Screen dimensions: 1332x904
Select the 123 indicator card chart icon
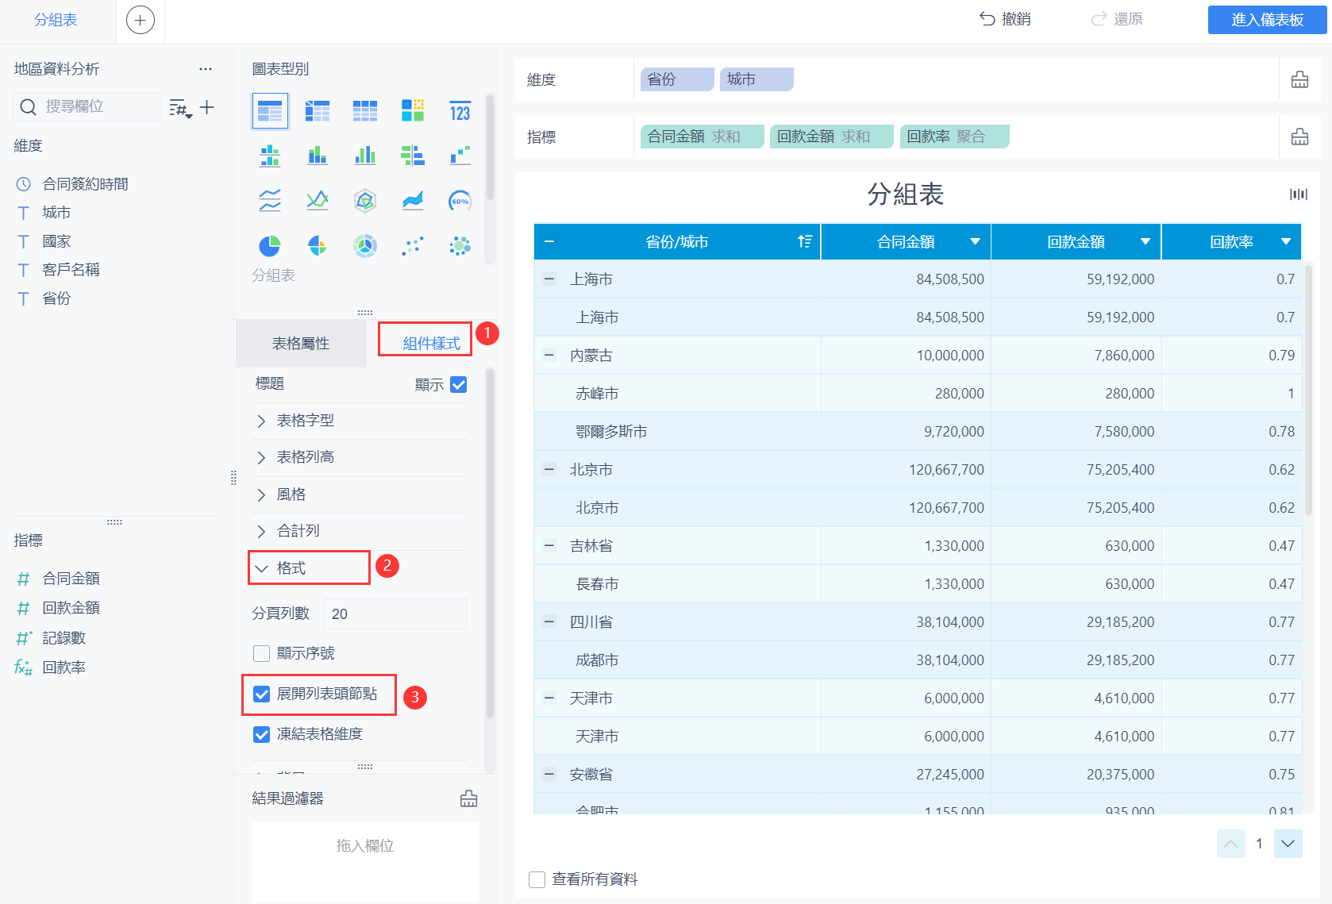coord(460,111)
